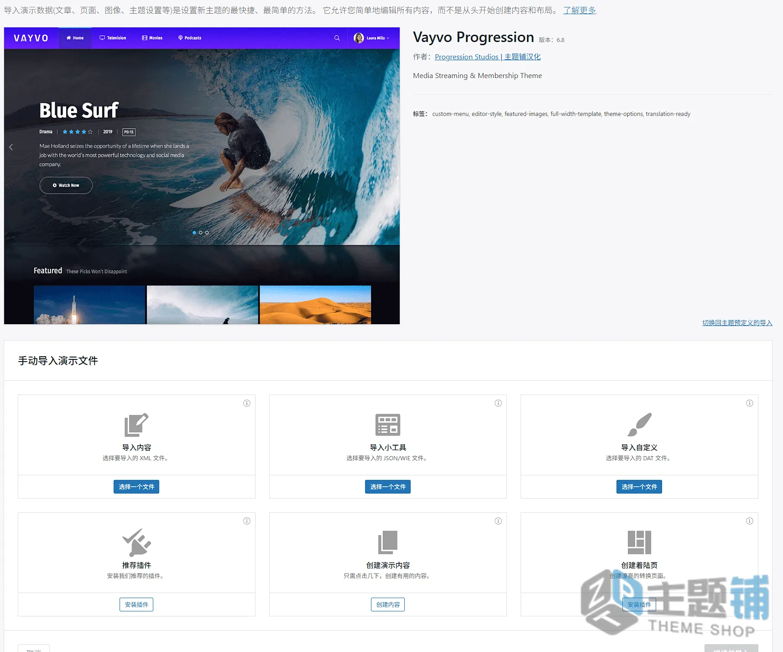Click the Featured section heading in preview
Viewport: 783px width, 652px height.
[x=48, y=271]
